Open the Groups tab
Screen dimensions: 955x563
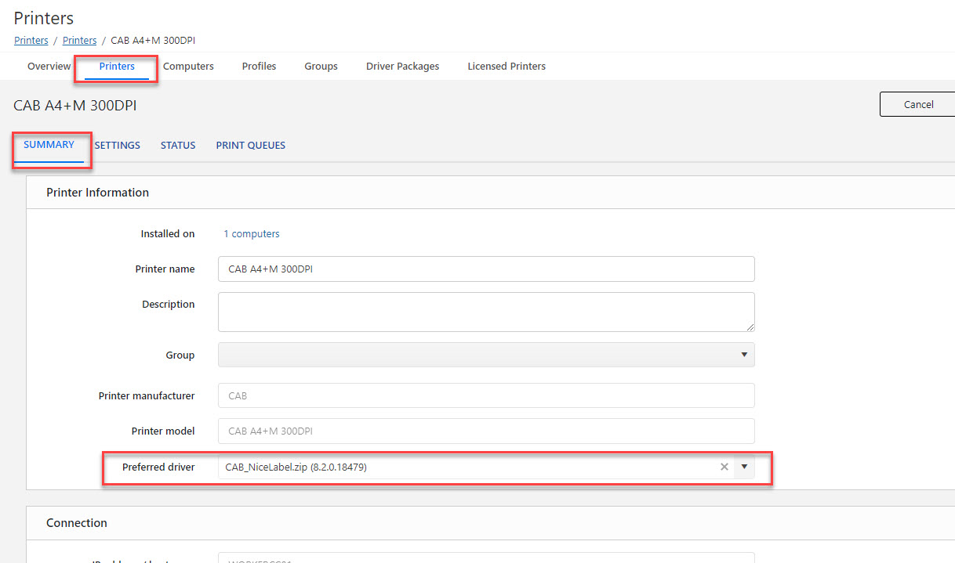(x=321, y=67)
